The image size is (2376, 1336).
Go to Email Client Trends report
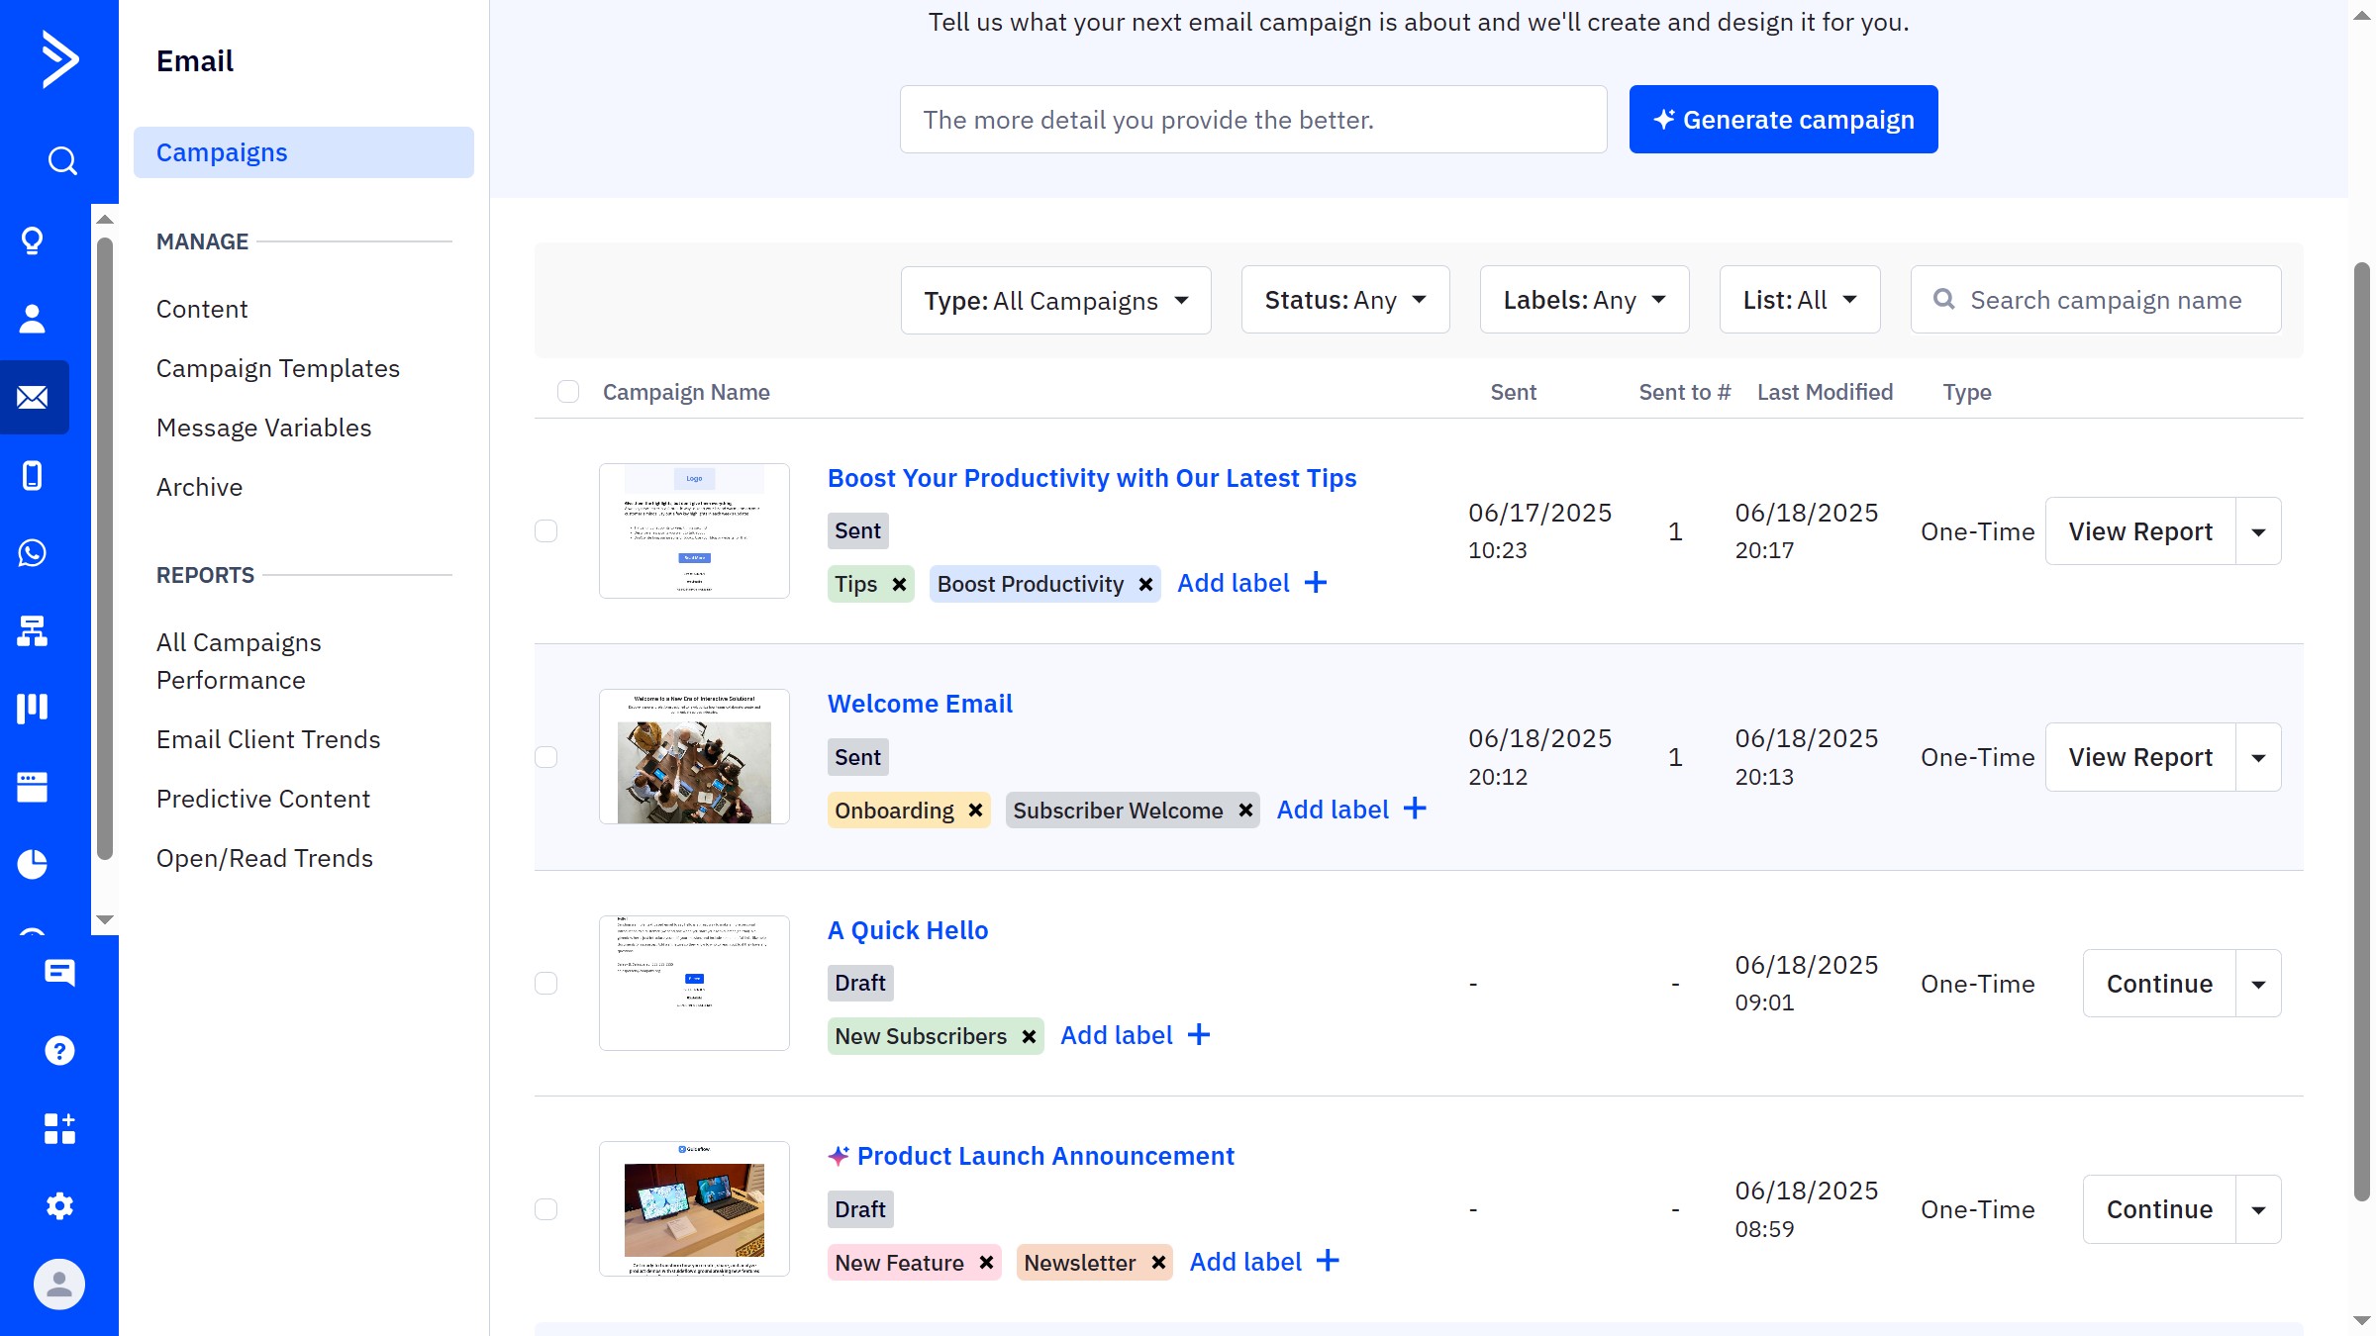(268, 739)
